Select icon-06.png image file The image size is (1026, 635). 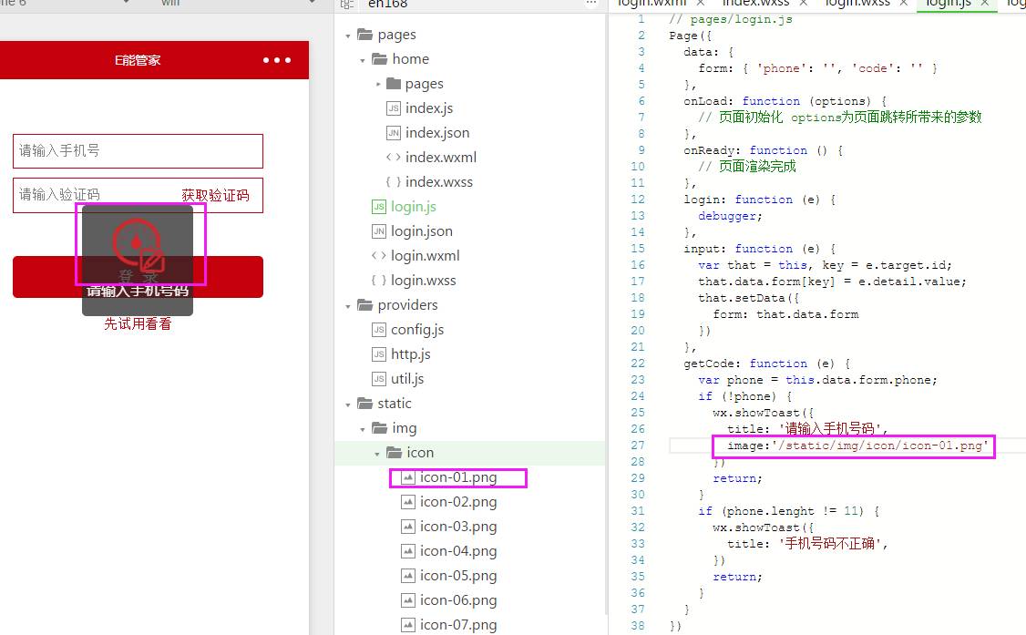[458, 600]
